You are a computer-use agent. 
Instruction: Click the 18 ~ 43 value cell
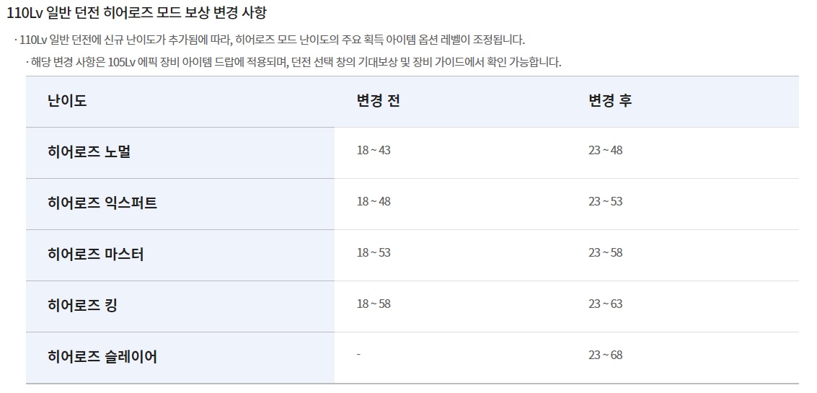point(374,150)
